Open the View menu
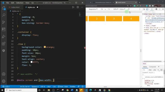 27,3
